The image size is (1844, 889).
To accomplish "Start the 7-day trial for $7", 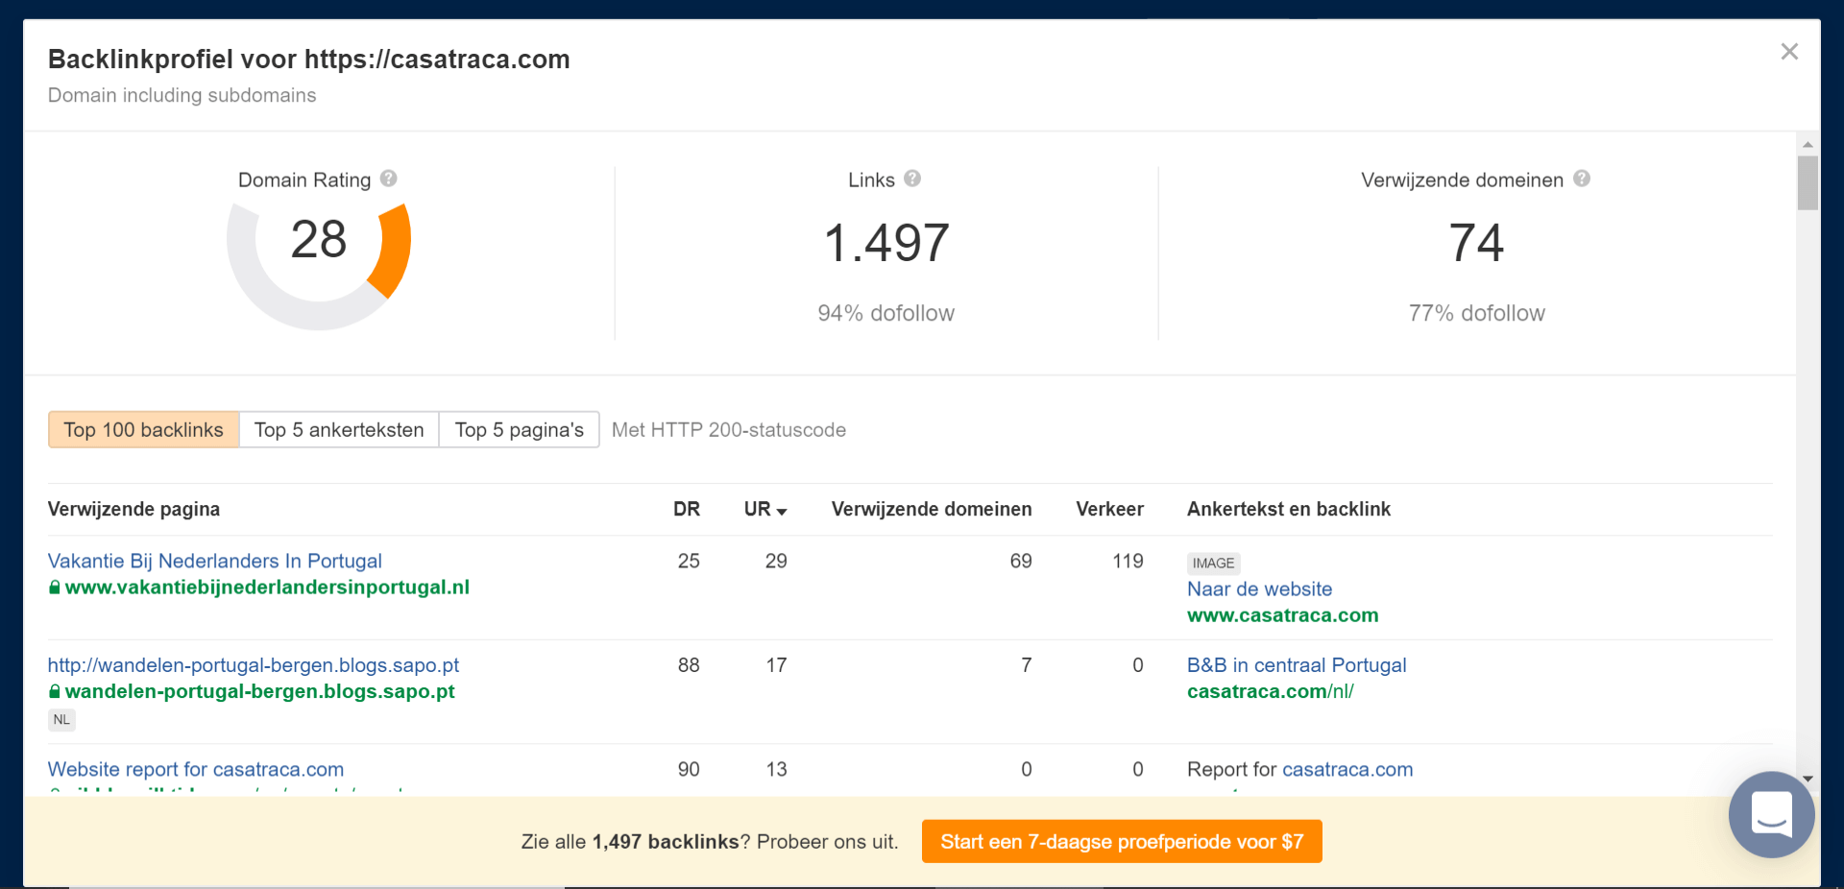I will (x=1122, y=842).
